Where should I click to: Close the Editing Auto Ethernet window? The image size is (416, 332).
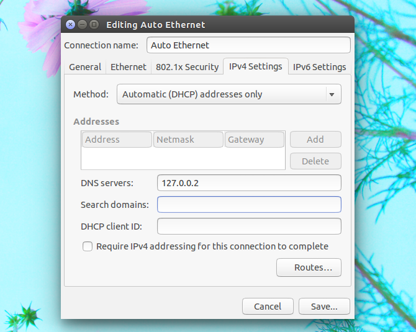pyautogui.click(x=70, y=25)
